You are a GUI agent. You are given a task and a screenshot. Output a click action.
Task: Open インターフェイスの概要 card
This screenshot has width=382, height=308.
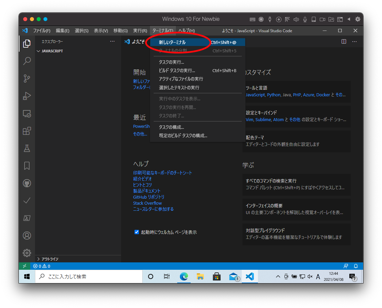tap(297, 209)
